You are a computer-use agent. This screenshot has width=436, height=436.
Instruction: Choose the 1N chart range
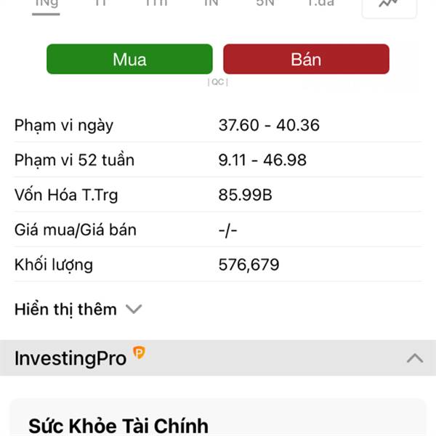pyautogui.click(x=211, y=4)
